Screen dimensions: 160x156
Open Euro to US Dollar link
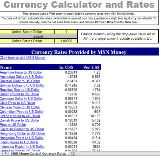[x=13, y=125]
